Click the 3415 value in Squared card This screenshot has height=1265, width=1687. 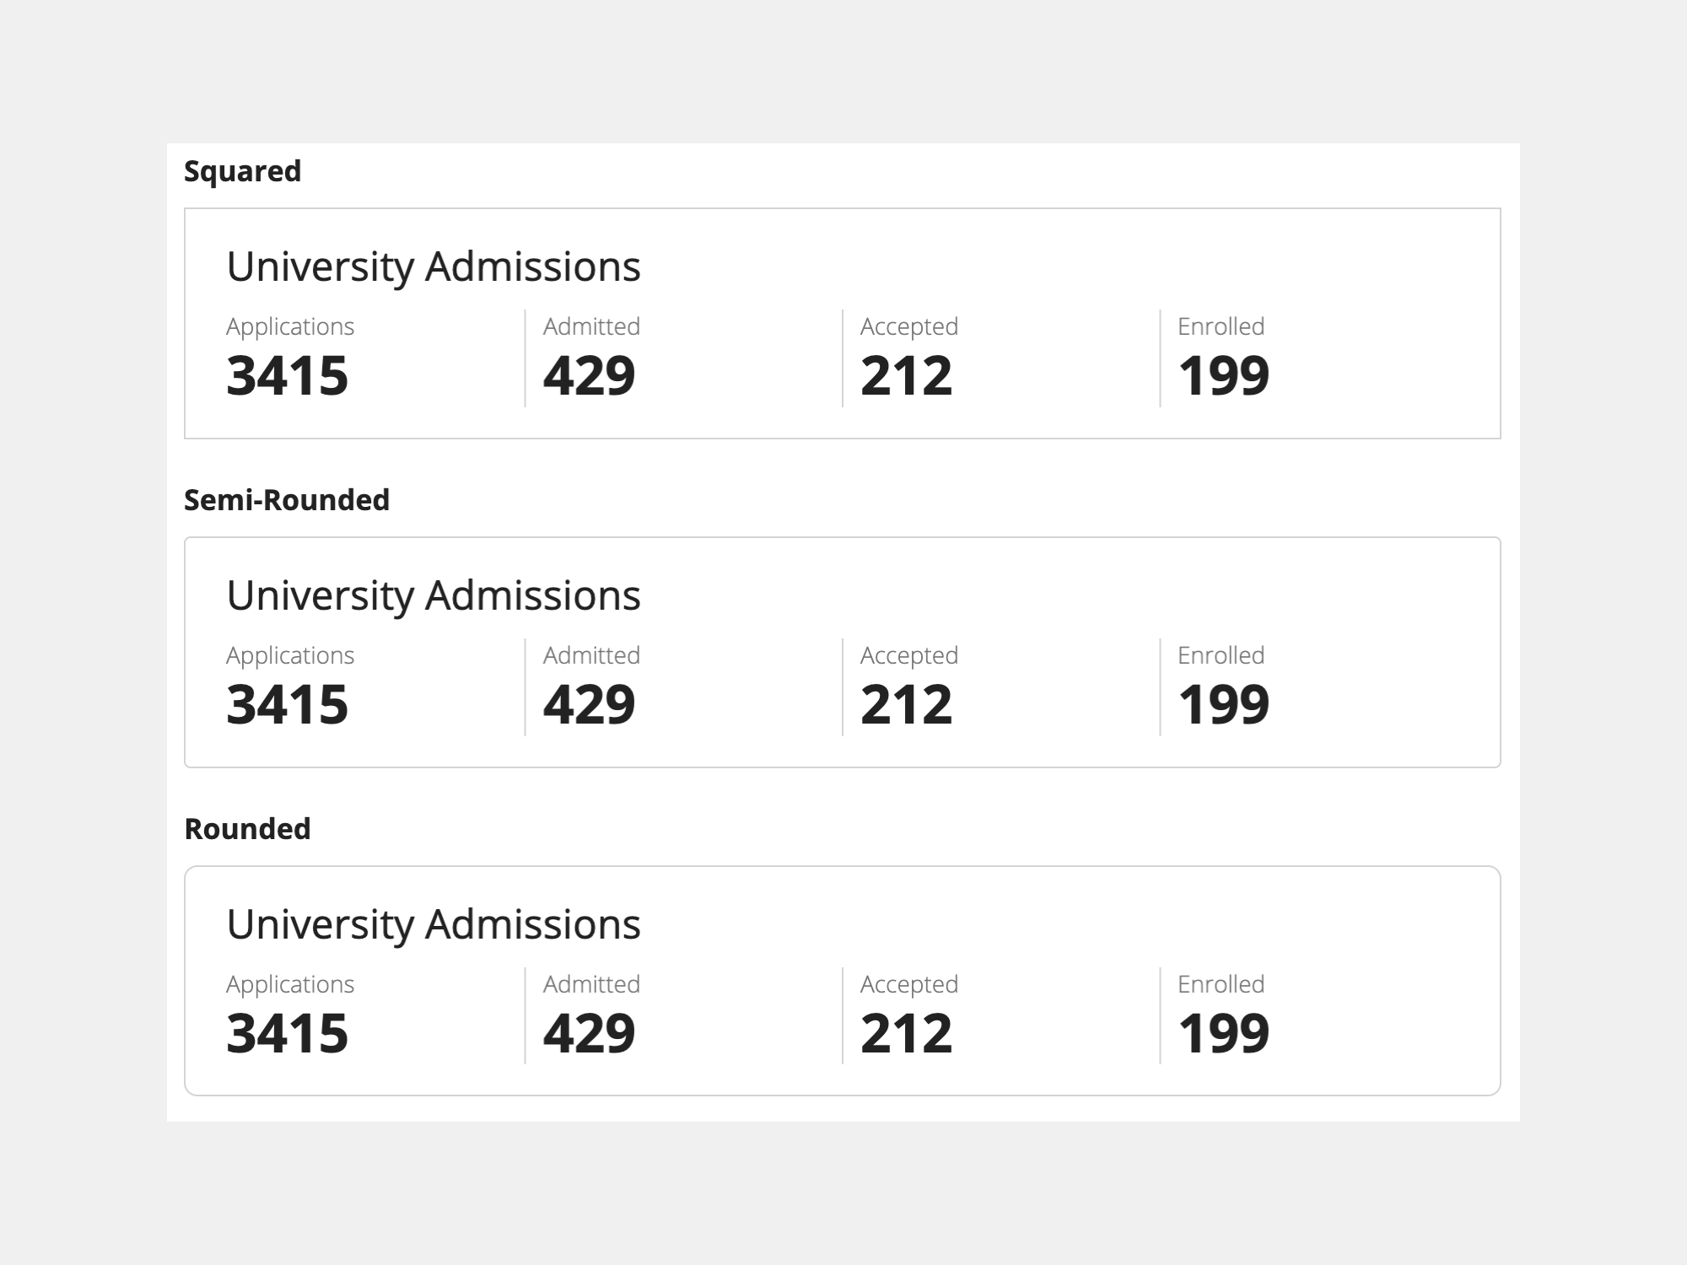coord(287,375)
